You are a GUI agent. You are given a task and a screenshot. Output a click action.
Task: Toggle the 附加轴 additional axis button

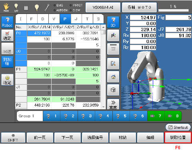point(7,62)
